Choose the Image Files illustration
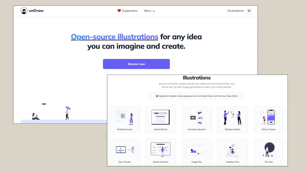305x172 pixels. click(197, 152)
